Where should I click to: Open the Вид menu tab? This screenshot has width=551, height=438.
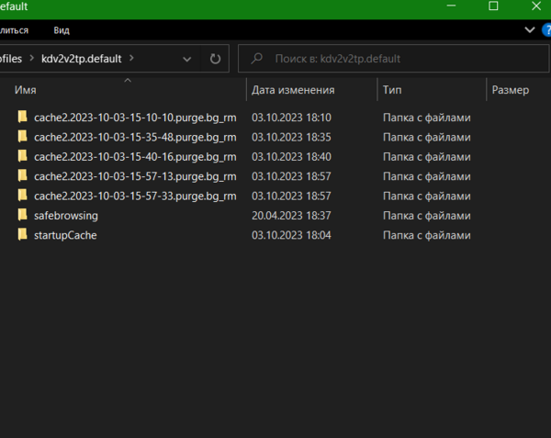[62, 30]
